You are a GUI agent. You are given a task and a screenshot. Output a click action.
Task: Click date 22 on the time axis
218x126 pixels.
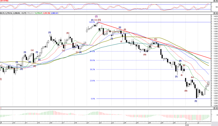tap(100, 123)
